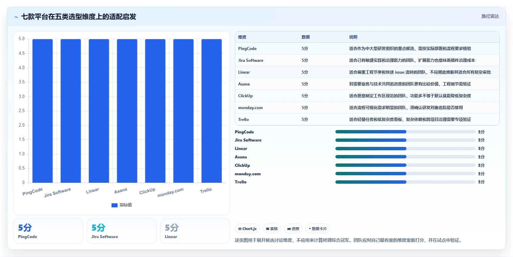This screenshot has width=513, height=257.
Task: Click the monday.com progress bar
Action: [405, 174]
